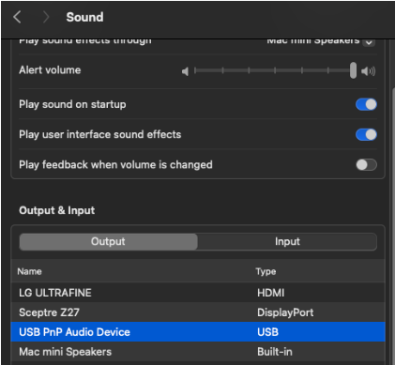Viewport: 395px width, 365px height.
Task: Switch to the Output tab
Action: pyautogui.click(x=108, y=241)
